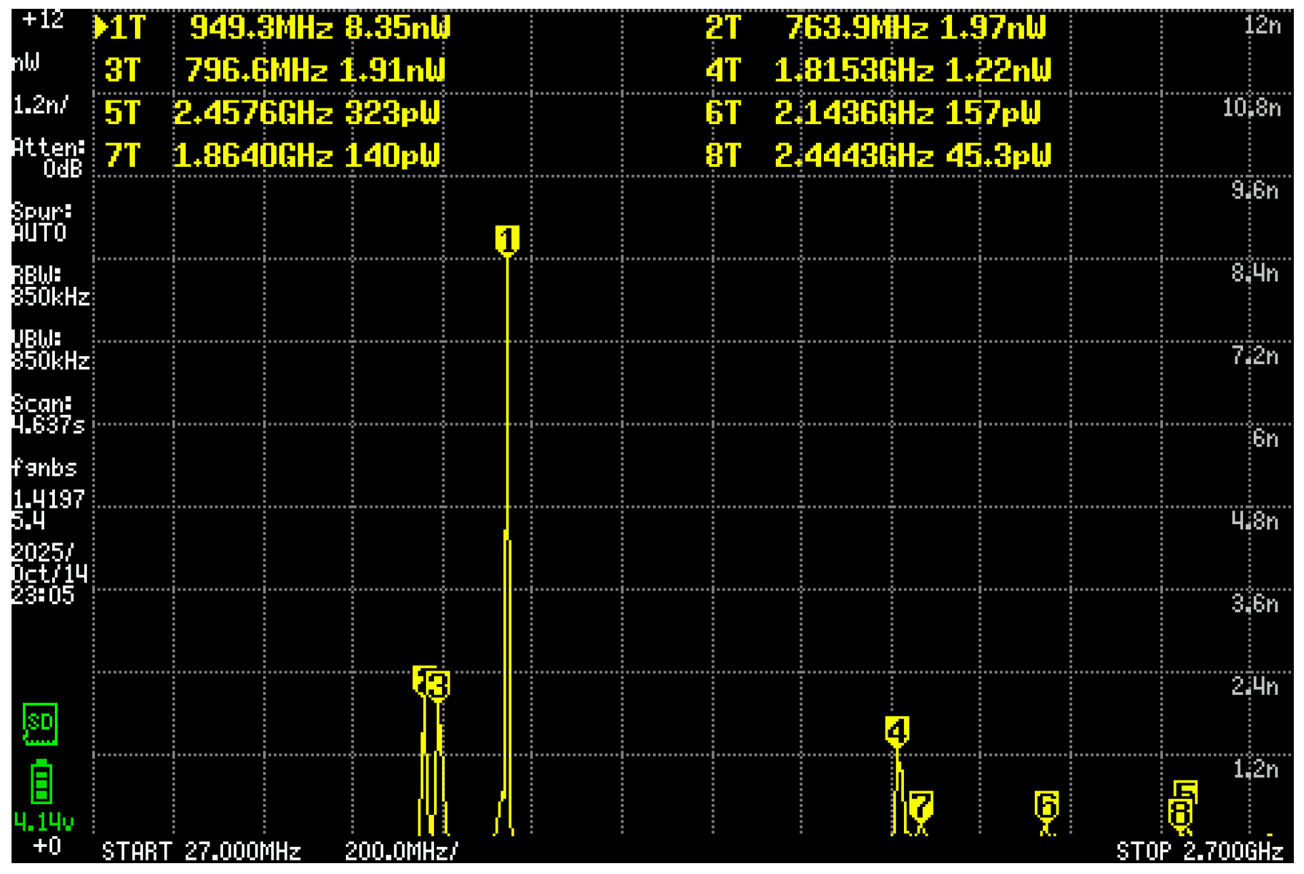Open the RBW: 850kHz setting
Screen dimensions: 1304x874
(x=50, y=285)
